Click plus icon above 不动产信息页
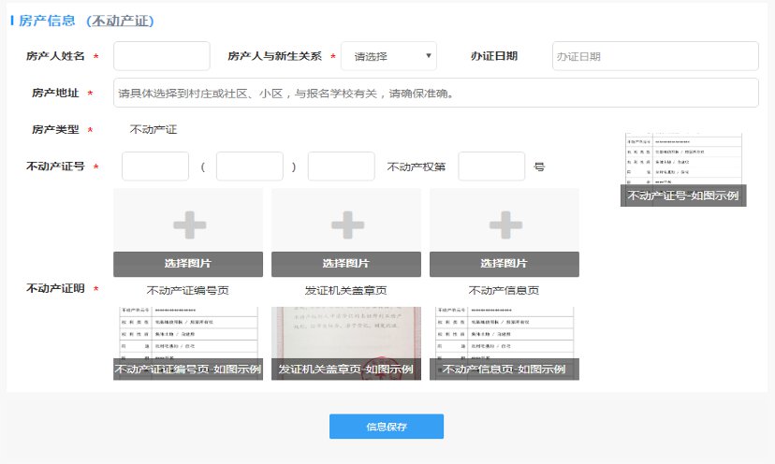Viewport: 775px width, 464px height. pyautogui.click(x=505, y=224)
